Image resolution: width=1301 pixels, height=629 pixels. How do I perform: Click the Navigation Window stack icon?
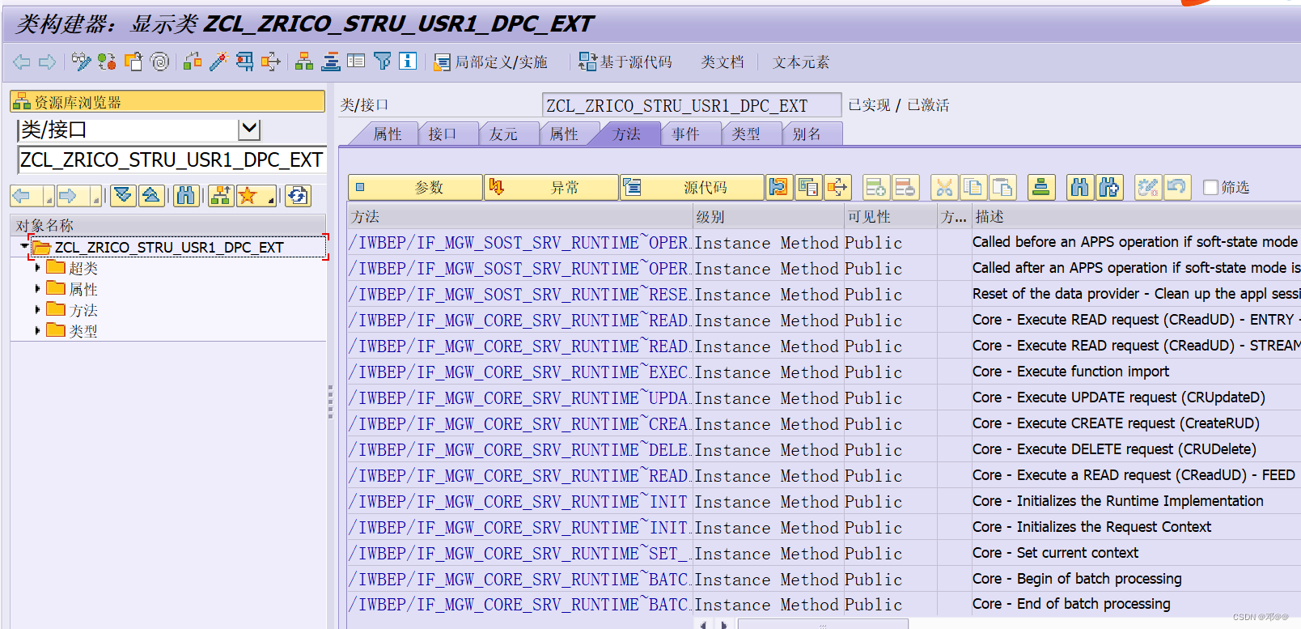tap(331, 62)
